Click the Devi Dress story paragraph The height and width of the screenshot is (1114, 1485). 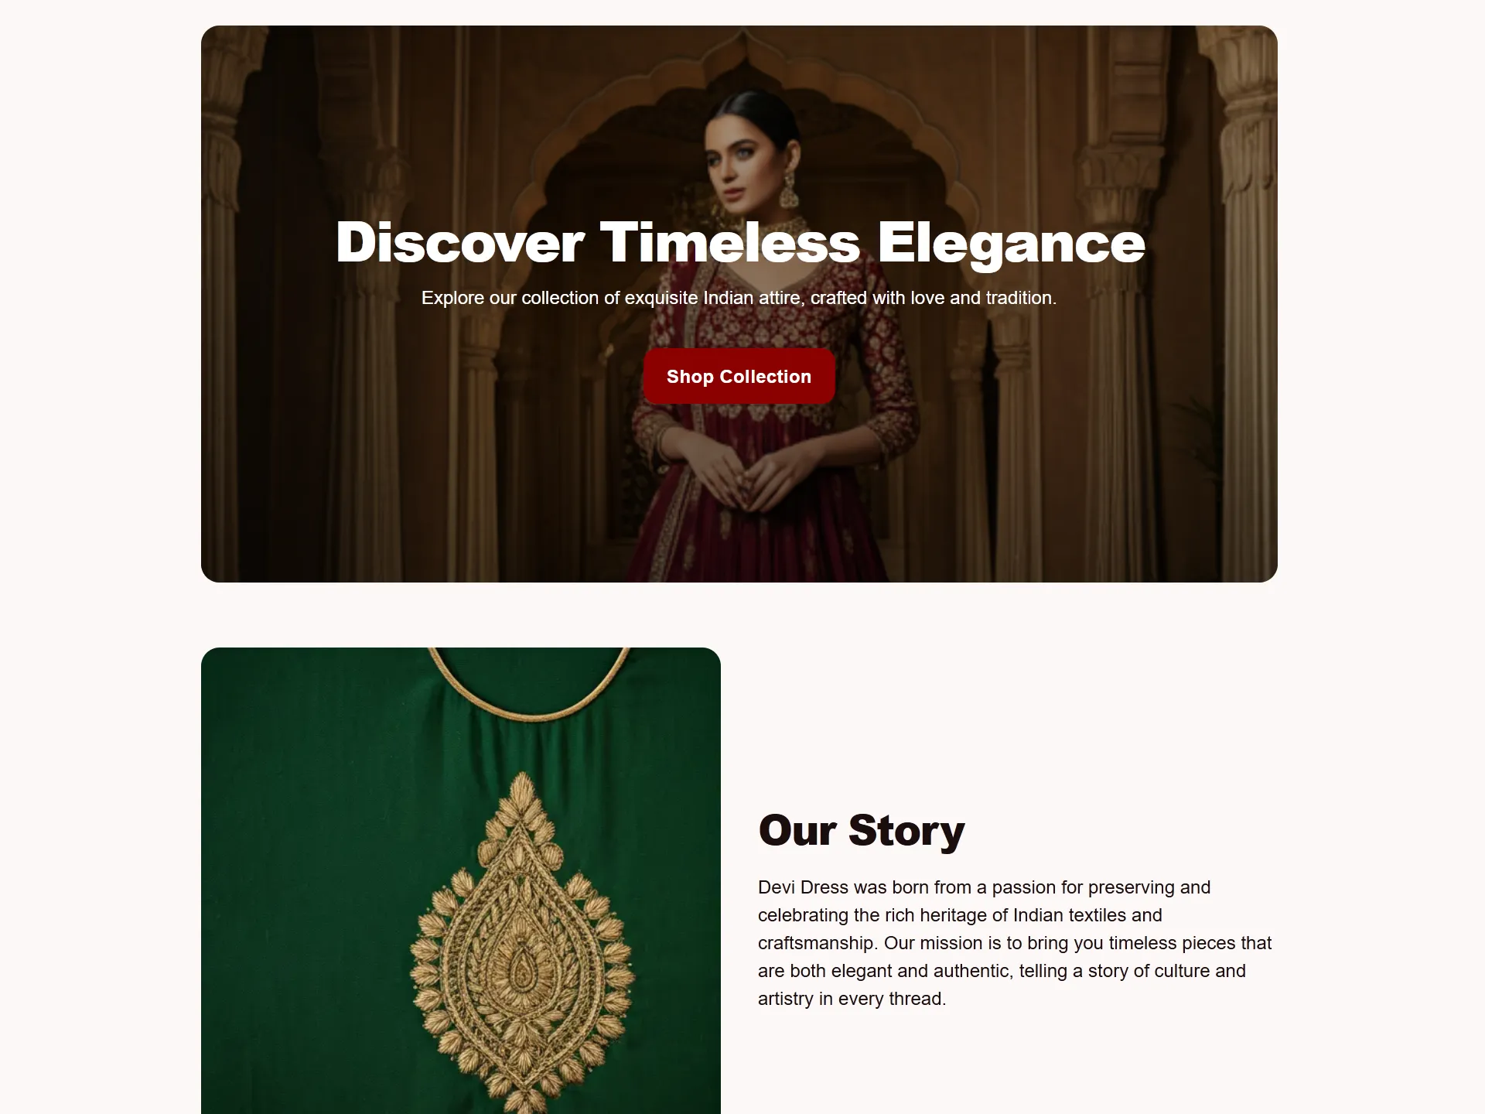coord(1014,943)
